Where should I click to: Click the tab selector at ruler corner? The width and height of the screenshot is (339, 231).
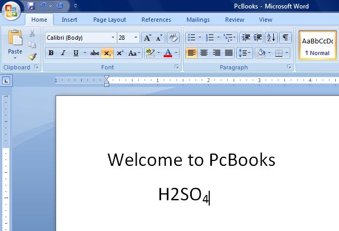[7, 81]
